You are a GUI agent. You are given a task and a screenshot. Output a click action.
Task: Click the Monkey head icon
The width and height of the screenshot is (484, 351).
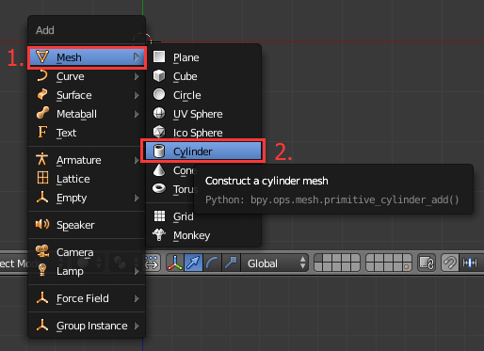(x=159, y=234)
